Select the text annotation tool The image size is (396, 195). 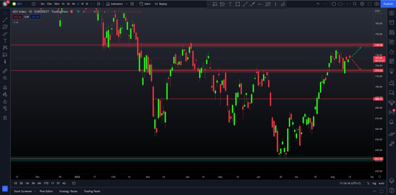pyautogui.click(x=5, y=41)
